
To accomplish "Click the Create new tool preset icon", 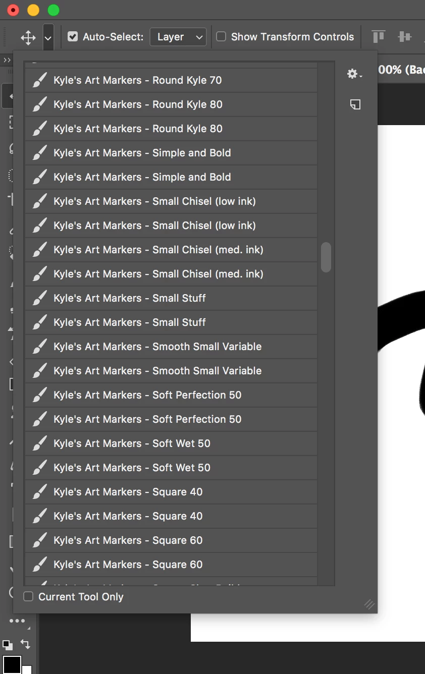I will (x=355, y=104).
